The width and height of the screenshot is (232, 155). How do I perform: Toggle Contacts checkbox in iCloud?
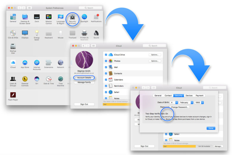(x=106, y=73)
